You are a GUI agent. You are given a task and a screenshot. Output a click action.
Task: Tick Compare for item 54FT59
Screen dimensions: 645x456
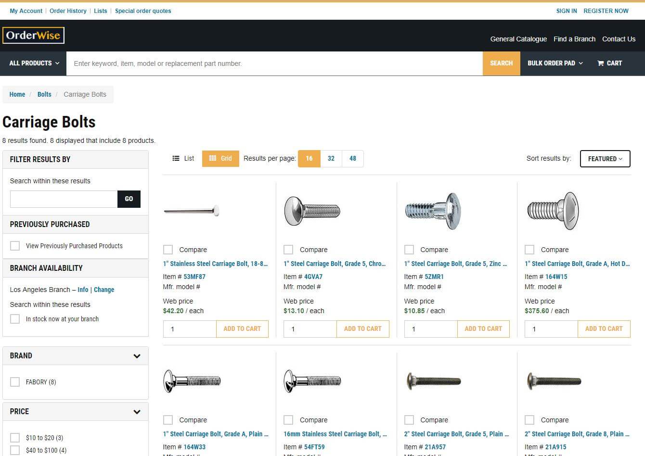tap(288, 420)
